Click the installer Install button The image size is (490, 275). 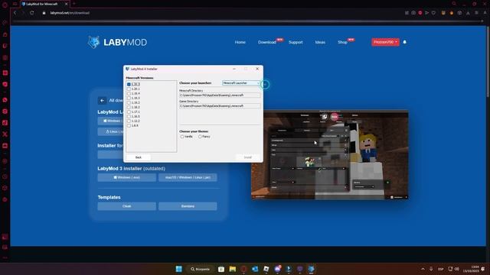click(x=248, y=157)
